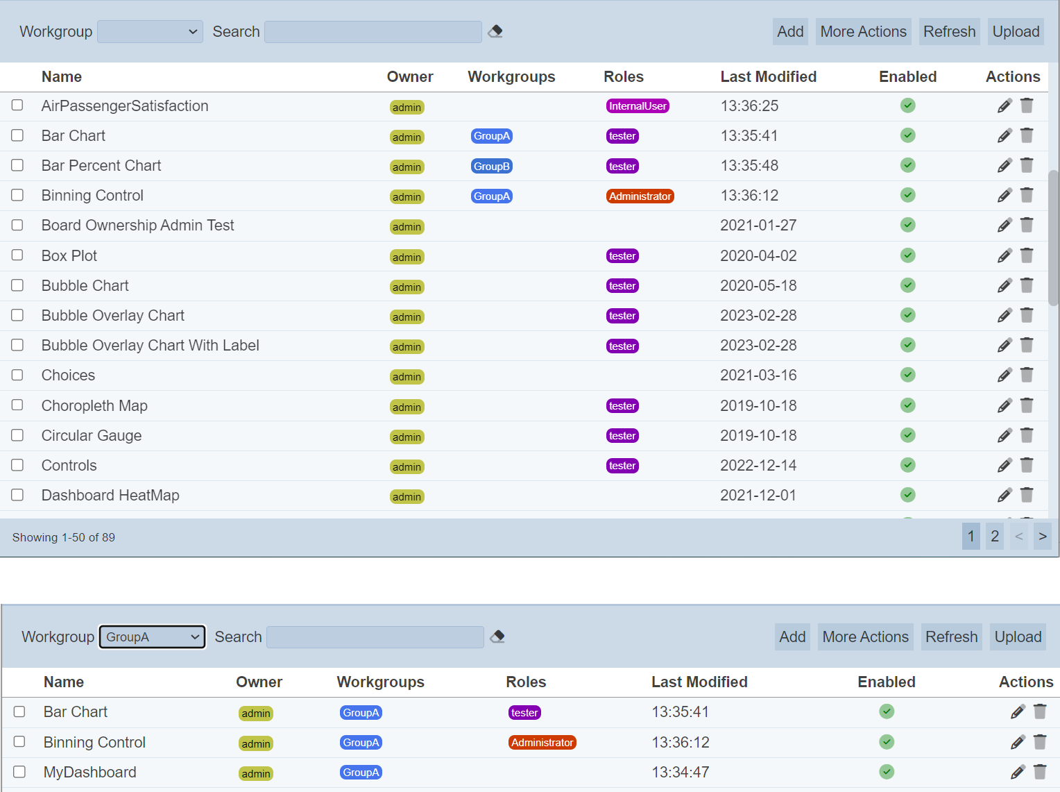Sort by the Last Modified column header in top table

(768, 77)
